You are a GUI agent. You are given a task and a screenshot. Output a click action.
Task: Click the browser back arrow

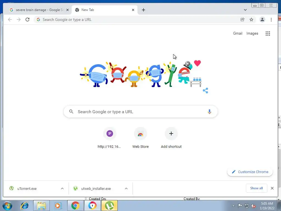coord(10,20)
